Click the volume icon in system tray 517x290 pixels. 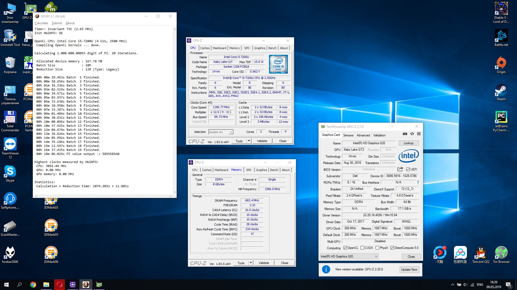coord(465,285)
